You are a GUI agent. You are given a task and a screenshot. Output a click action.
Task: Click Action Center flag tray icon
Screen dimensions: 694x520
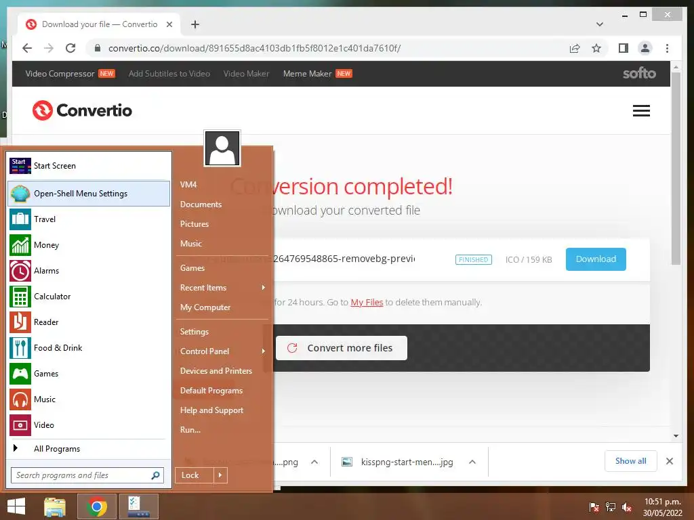594,507
